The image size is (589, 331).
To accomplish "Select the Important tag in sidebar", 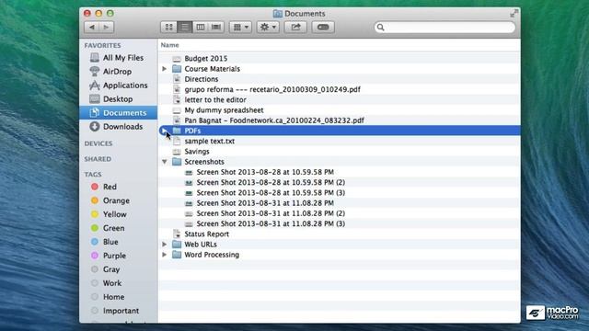I will tap(121, 311).
